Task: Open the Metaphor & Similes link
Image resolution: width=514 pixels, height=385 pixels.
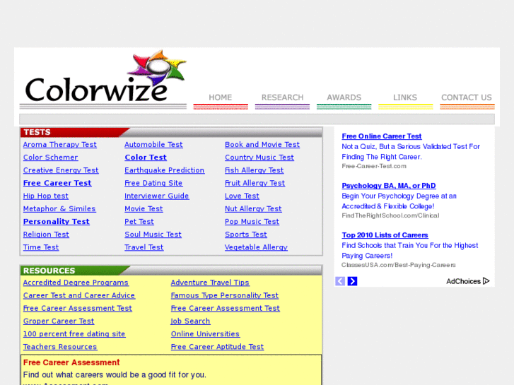Action: pos(59,208)
